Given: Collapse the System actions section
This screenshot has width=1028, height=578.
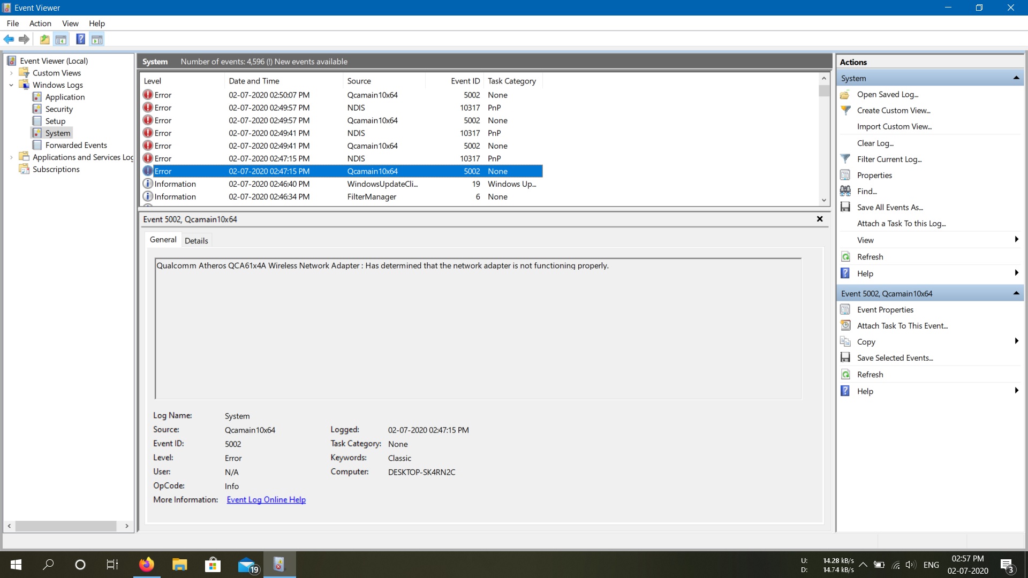Looking at the screenshot, I should [1016, 78].
